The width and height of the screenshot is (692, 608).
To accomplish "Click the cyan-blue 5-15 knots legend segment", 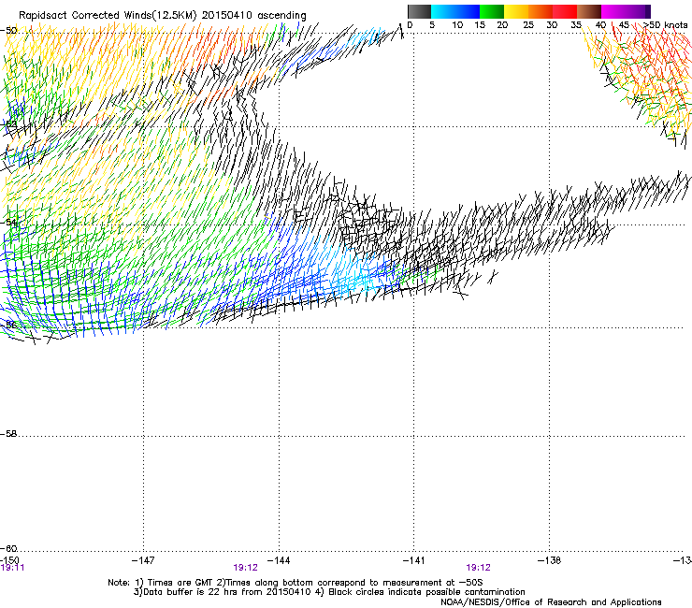I will (455, 11).
